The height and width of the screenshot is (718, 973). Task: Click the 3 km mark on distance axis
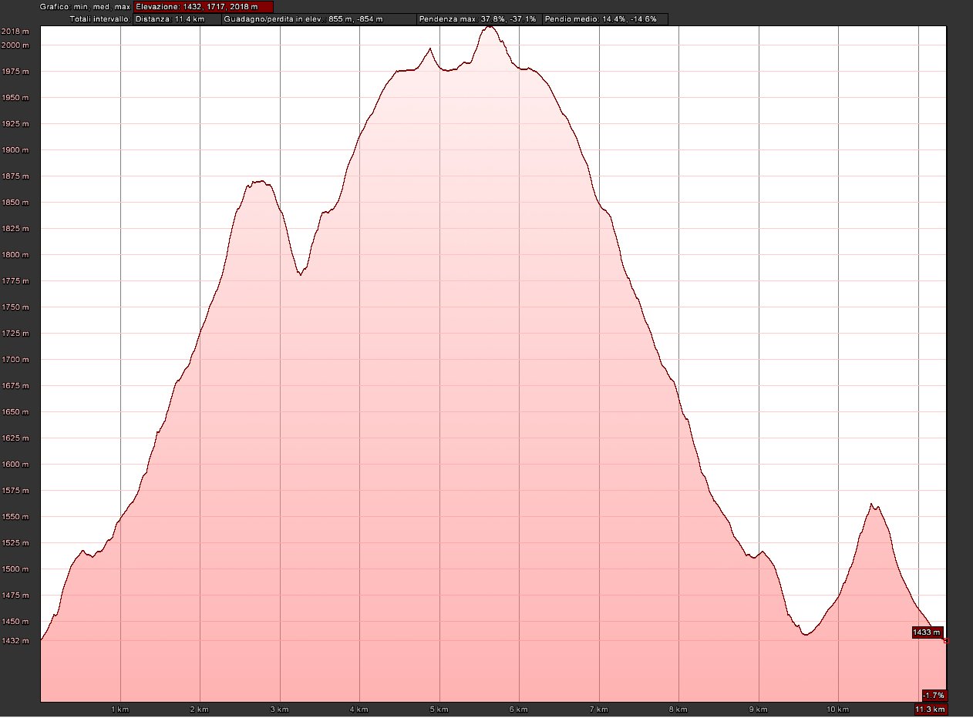coord(279,709)
